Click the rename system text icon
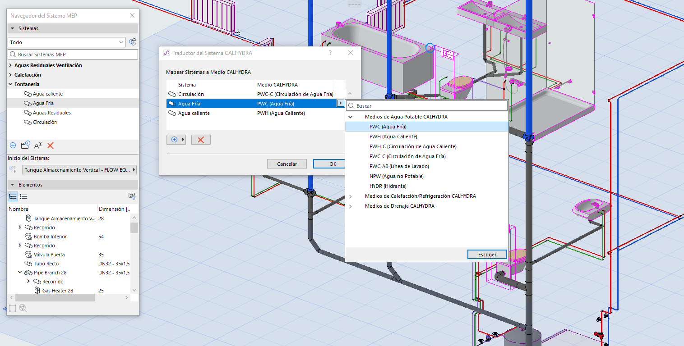The height and width of the screenshot is (346, 684). coord(38,145)
